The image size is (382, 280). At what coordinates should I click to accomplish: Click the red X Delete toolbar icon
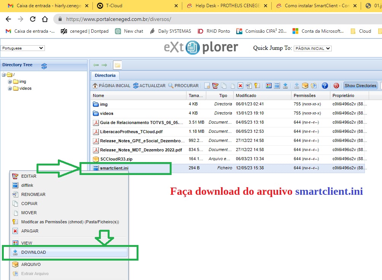tap(240, 86)
